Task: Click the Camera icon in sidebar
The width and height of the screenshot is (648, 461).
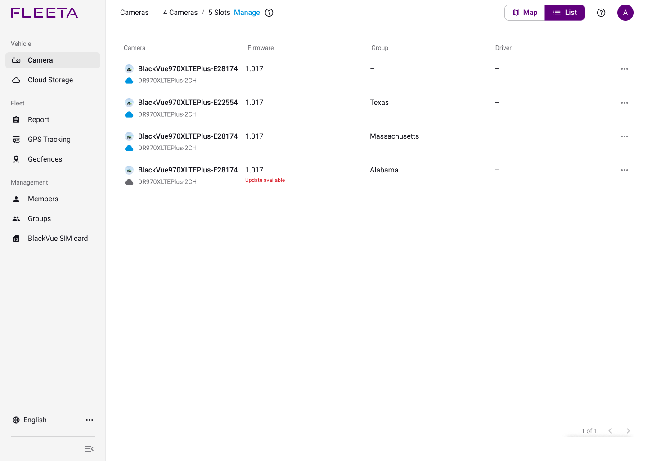Action: click(16, 60)
